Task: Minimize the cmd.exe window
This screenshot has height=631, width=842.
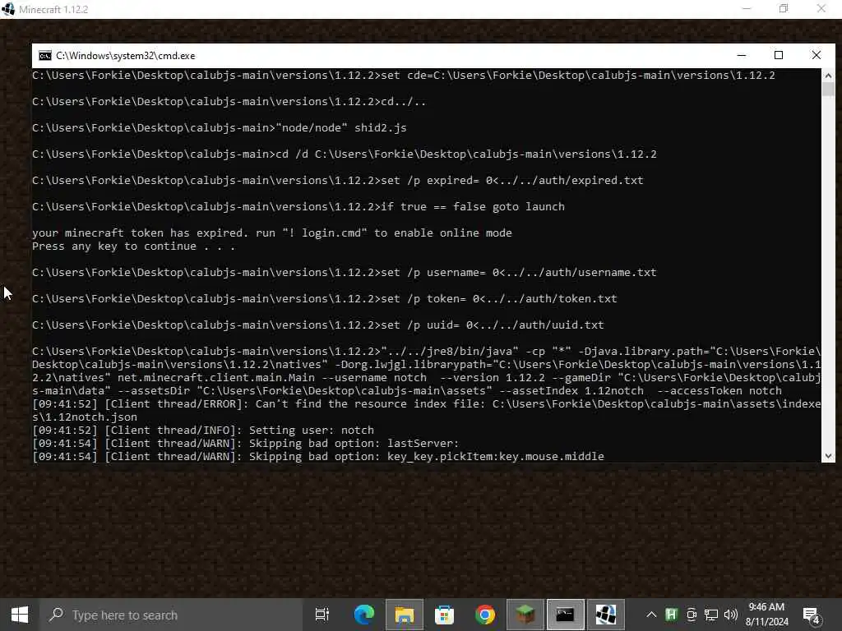Action: pyautogui.click(x=742, y=55)
